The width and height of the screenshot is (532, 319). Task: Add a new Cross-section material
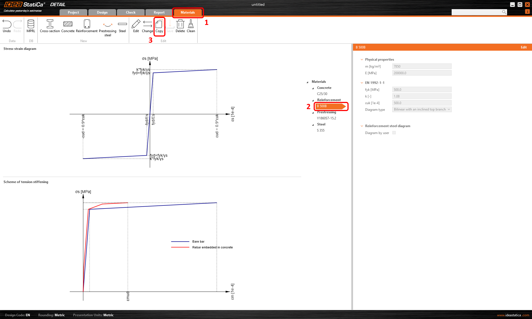pos(50,24)
